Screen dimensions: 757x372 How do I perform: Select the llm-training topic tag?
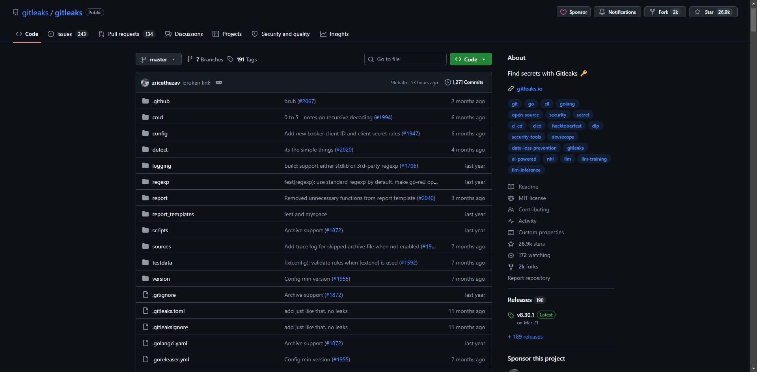[594, 159]
